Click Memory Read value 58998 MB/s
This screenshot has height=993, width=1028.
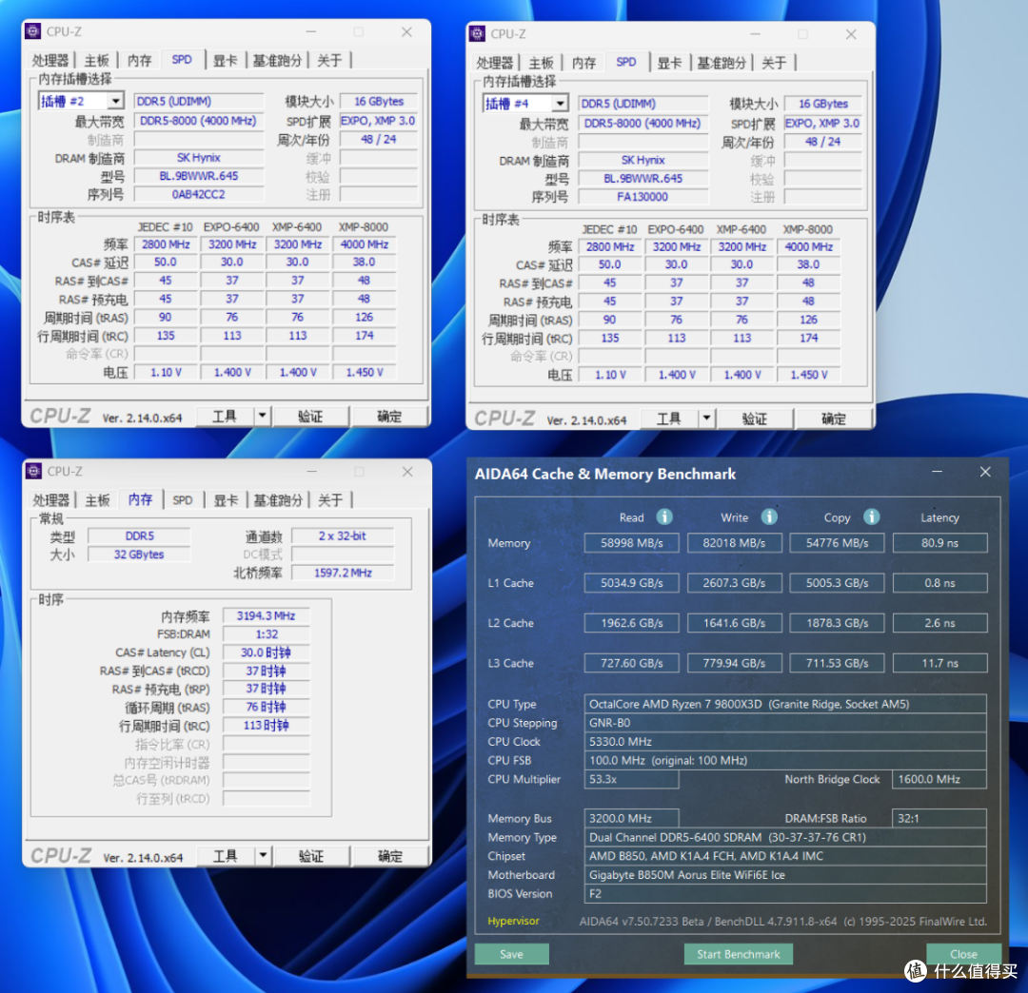point(631,542)
